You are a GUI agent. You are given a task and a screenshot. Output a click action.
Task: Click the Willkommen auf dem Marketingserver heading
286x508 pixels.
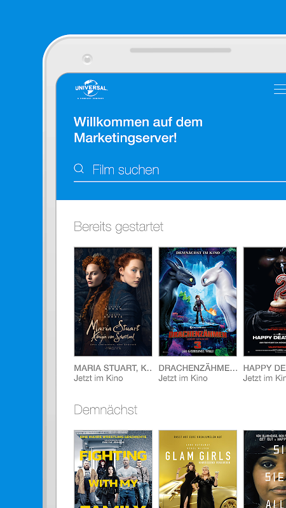(138, 130)
